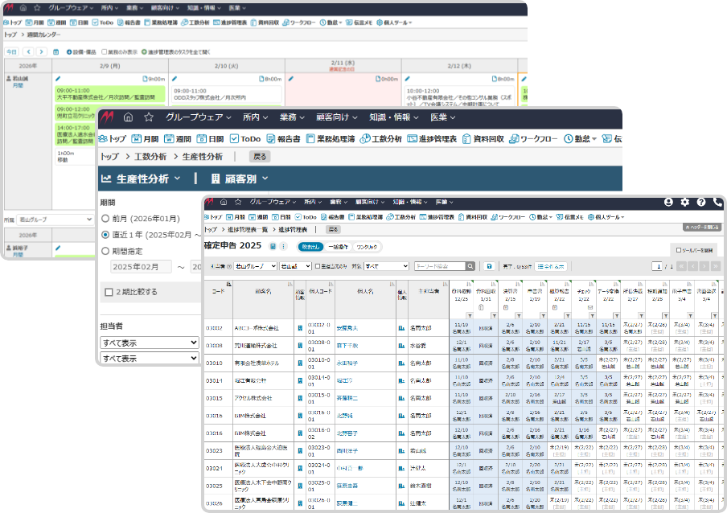Open the user account profile icon

[x=668, y=202]
